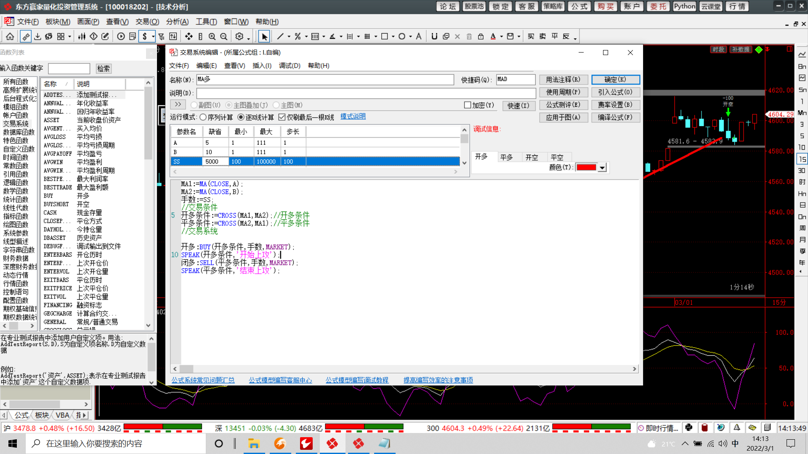Zoom in with the magnifier plus icon
The image size is (808, 454).
coord(212,37)
